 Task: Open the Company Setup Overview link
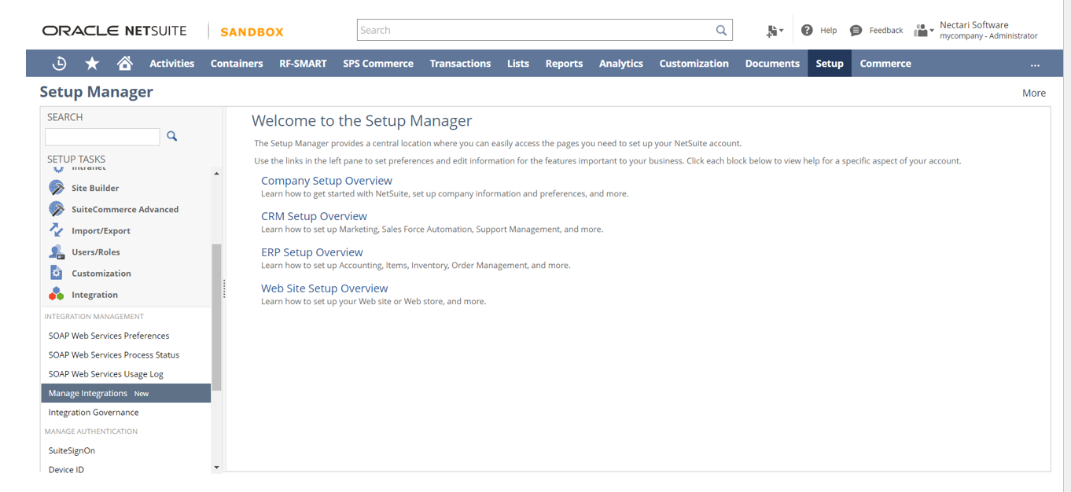point(326,181)
